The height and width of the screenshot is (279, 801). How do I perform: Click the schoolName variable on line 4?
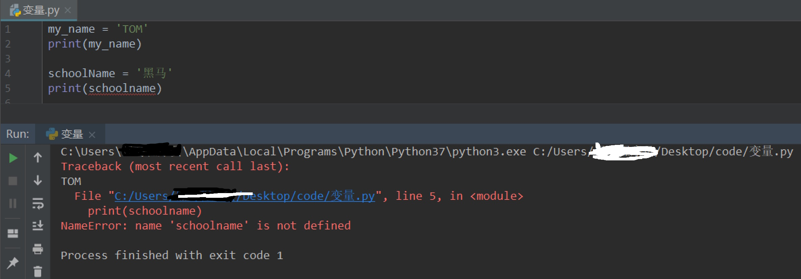(x=82, y=73)
